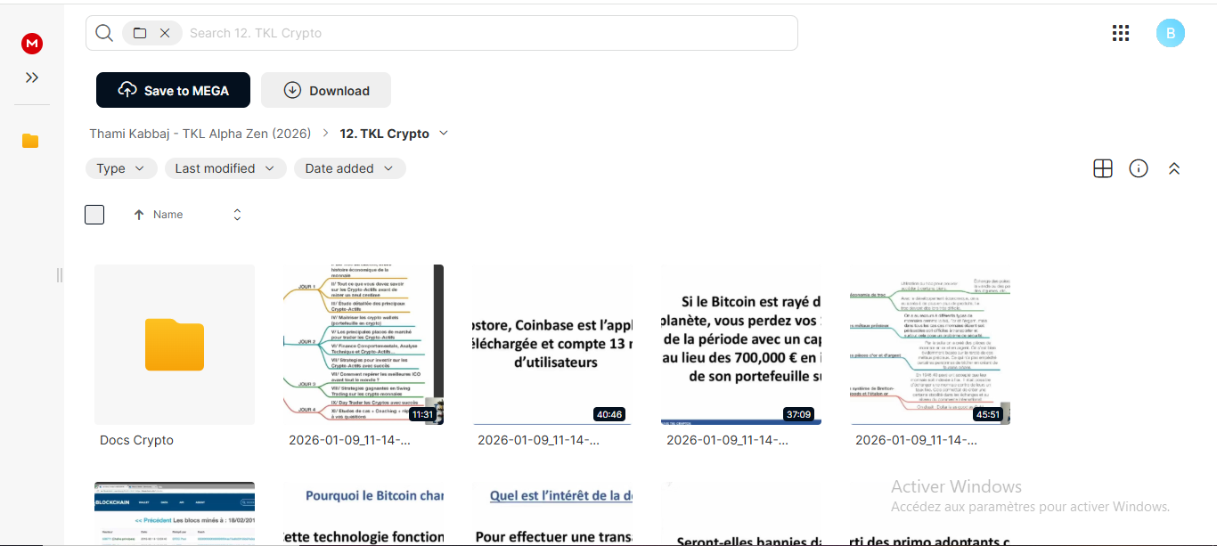Collapse the header with double-up chevron
This screenshot has height=546, width=1217.
(x=1174, y=168)
